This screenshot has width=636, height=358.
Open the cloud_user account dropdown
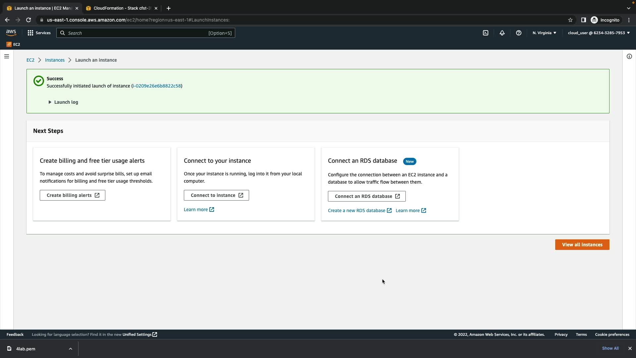tap(599, 33)
